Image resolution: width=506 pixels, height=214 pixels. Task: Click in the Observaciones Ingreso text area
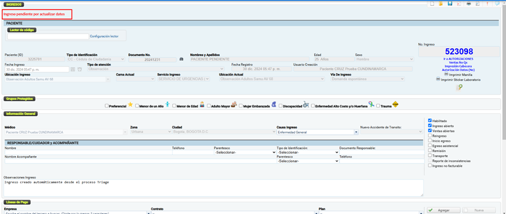213,188
